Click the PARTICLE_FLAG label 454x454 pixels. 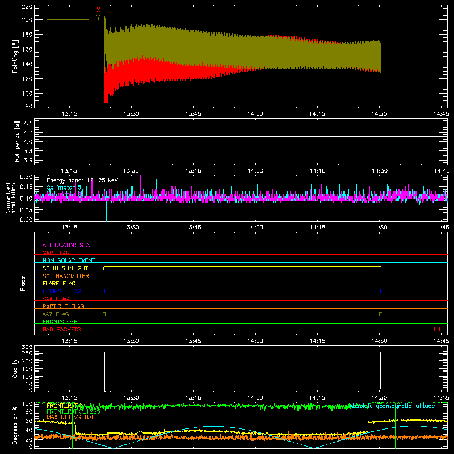64,306
